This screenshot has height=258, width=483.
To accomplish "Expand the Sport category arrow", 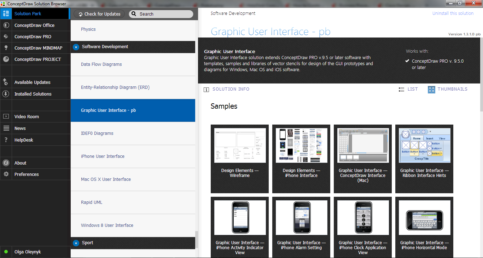I will coord(76,243).
